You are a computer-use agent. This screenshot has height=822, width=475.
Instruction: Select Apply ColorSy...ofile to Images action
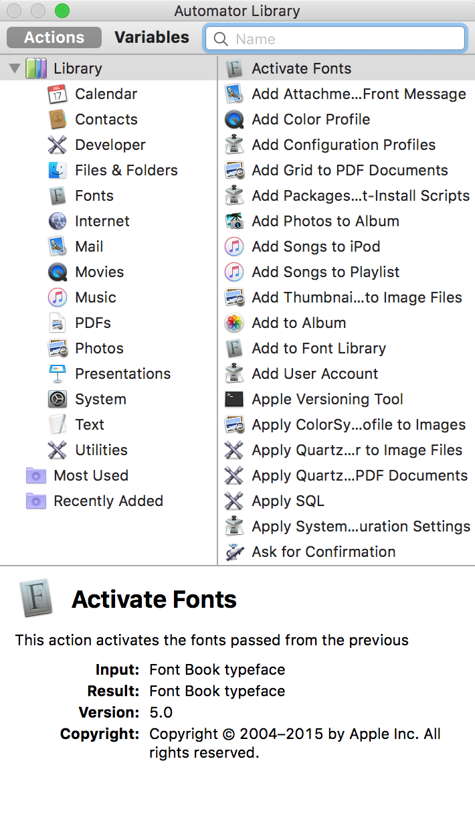click(347, 424)
